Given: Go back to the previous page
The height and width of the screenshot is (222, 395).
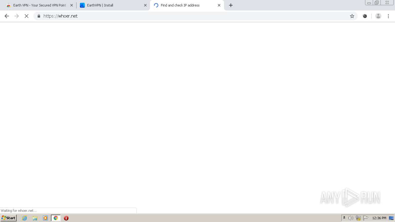Looking at the screenshot, I should [x=7, y=16].
